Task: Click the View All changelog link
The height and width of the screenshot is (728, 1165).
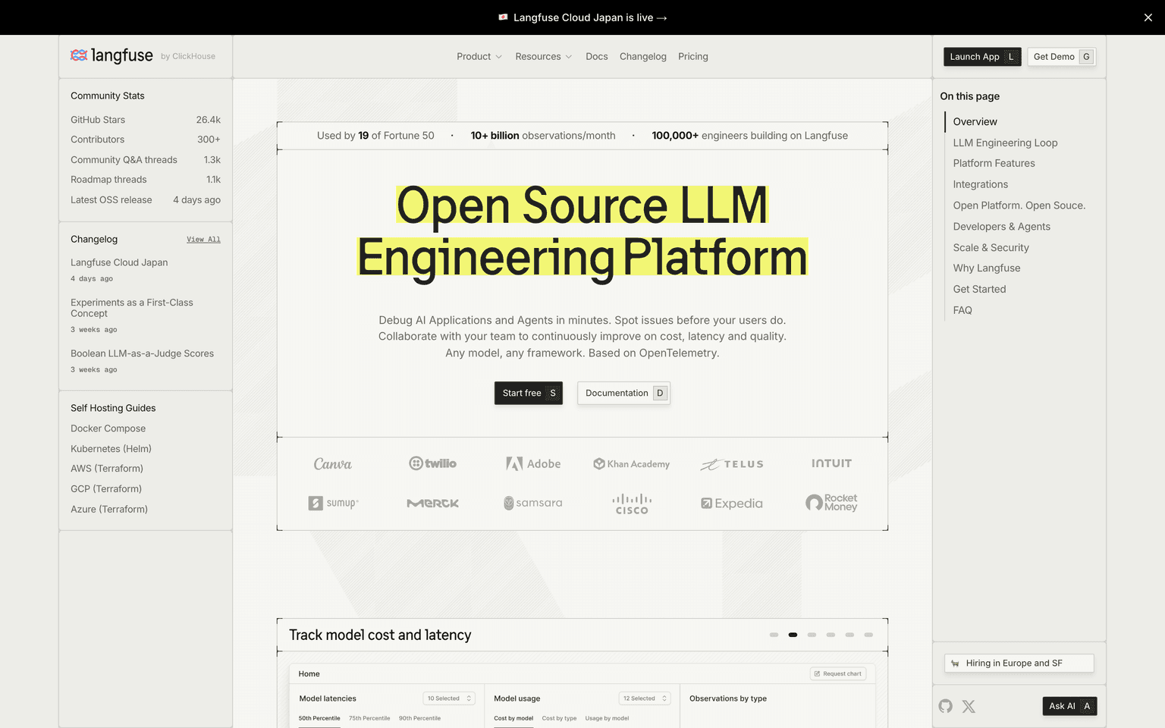Action: (x=203, y=240)
